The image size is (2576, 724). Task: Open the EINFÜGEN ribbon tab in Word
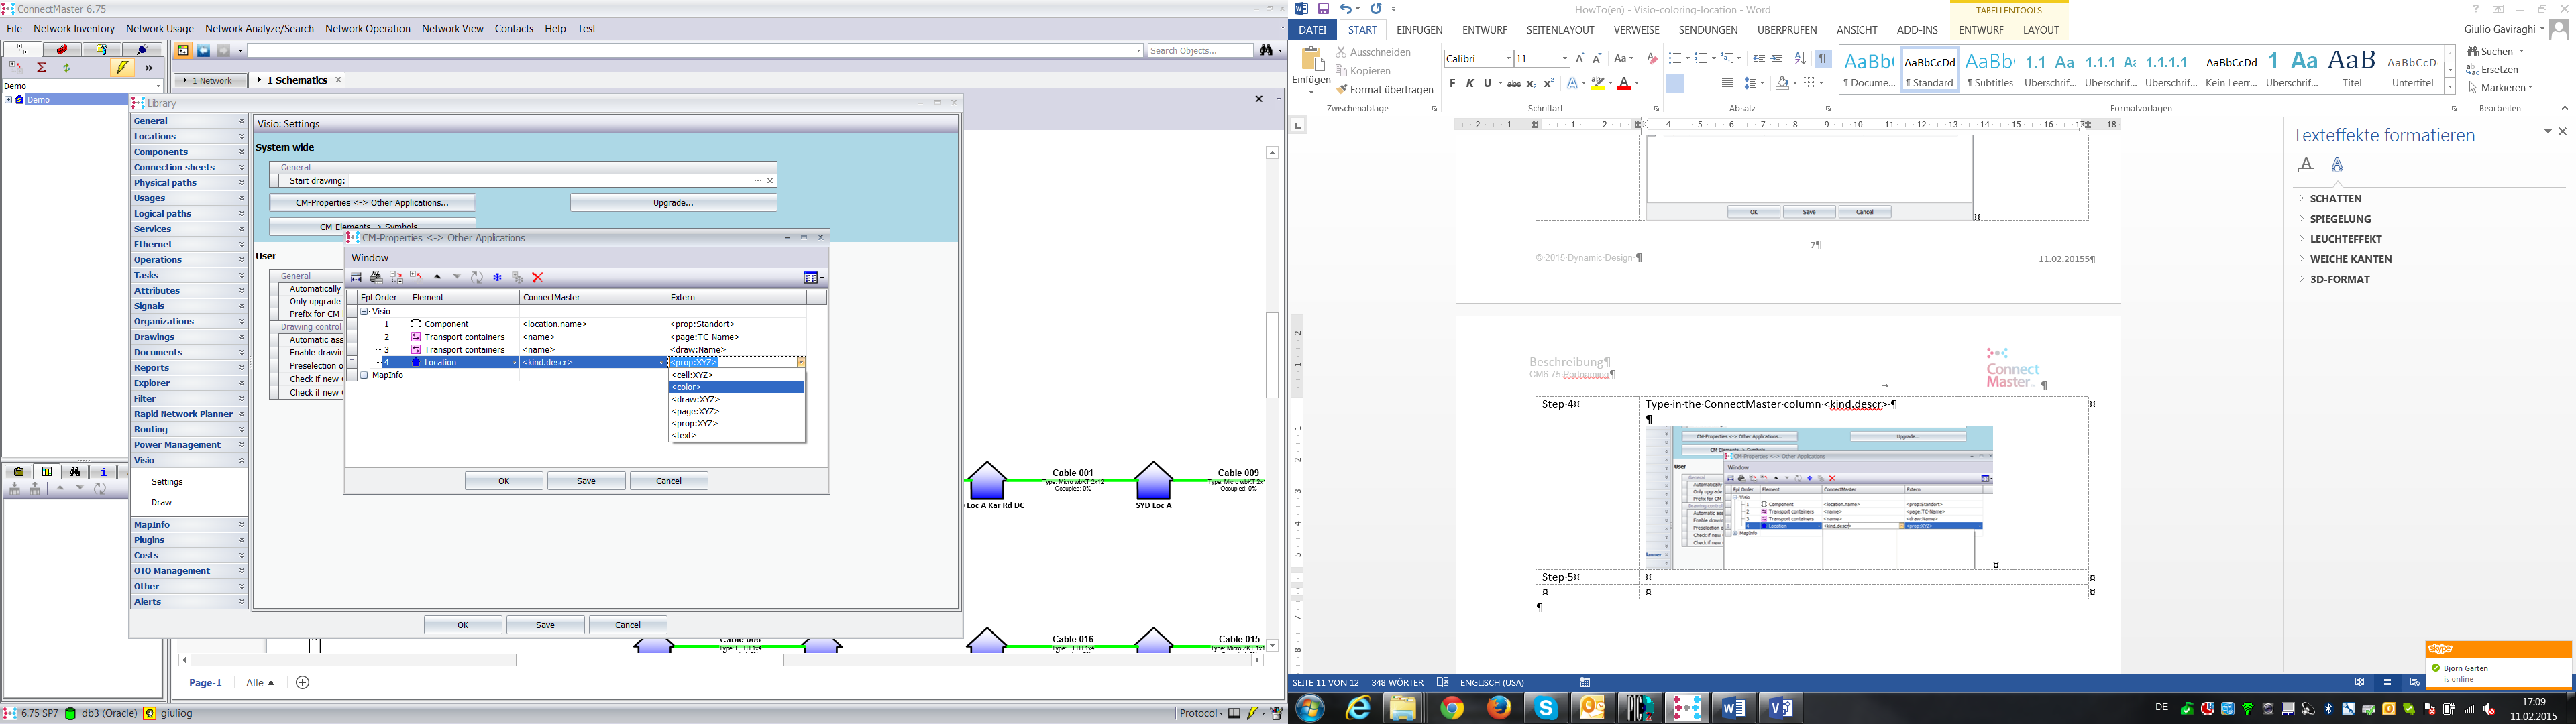coord(1419,30)
